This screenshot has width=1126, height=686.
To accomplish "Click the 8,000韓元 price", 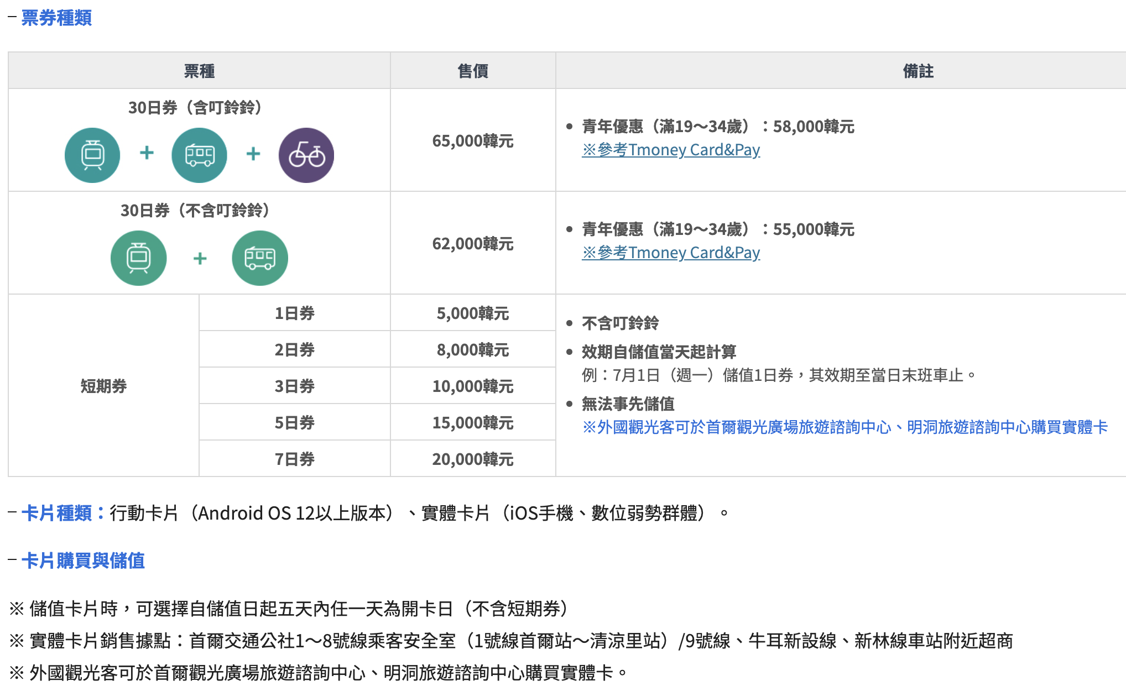I will click(473, 350).
